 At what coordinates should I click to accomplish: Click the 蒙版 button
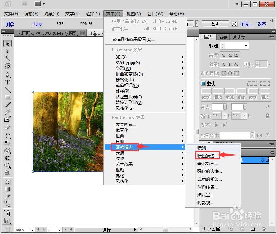pos(215,24)
